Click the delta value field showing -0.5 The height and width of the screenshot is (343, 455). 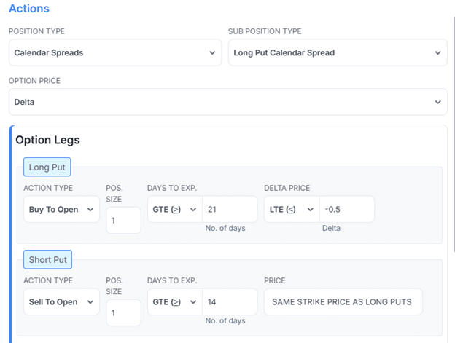pyautogui.click(x=346, y=210)
